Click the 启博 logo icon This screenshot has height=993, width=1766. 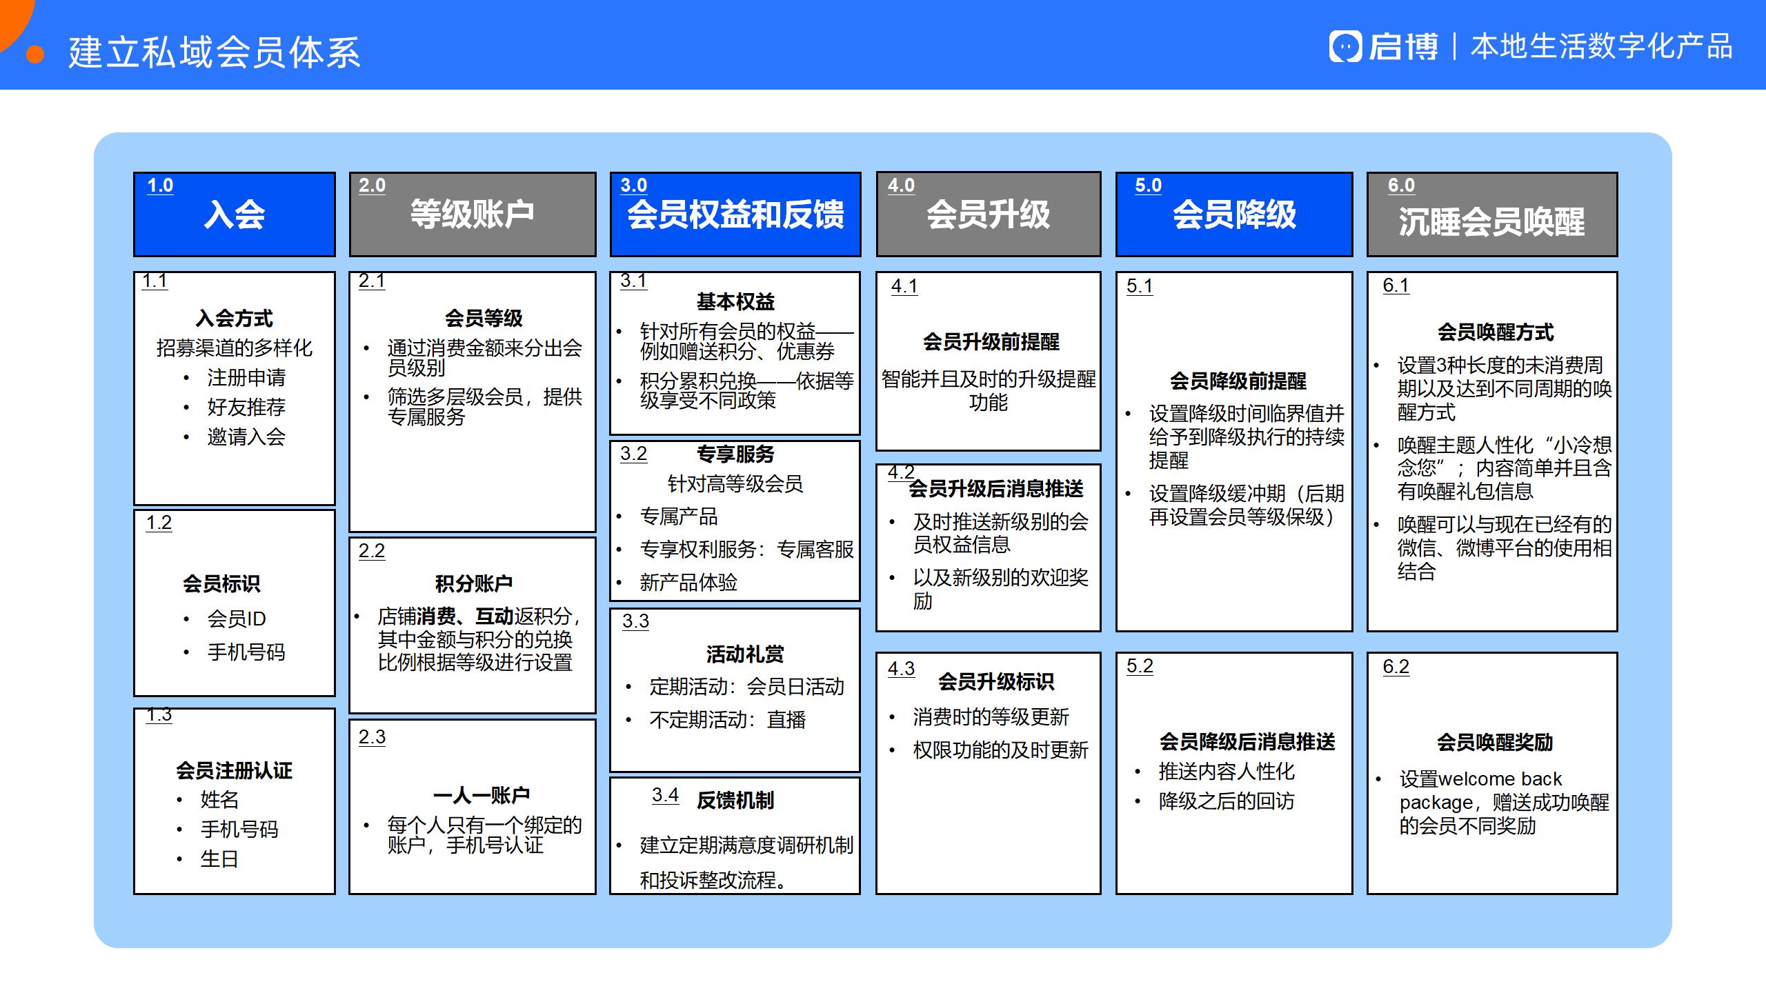click(x=1345, y=47)
